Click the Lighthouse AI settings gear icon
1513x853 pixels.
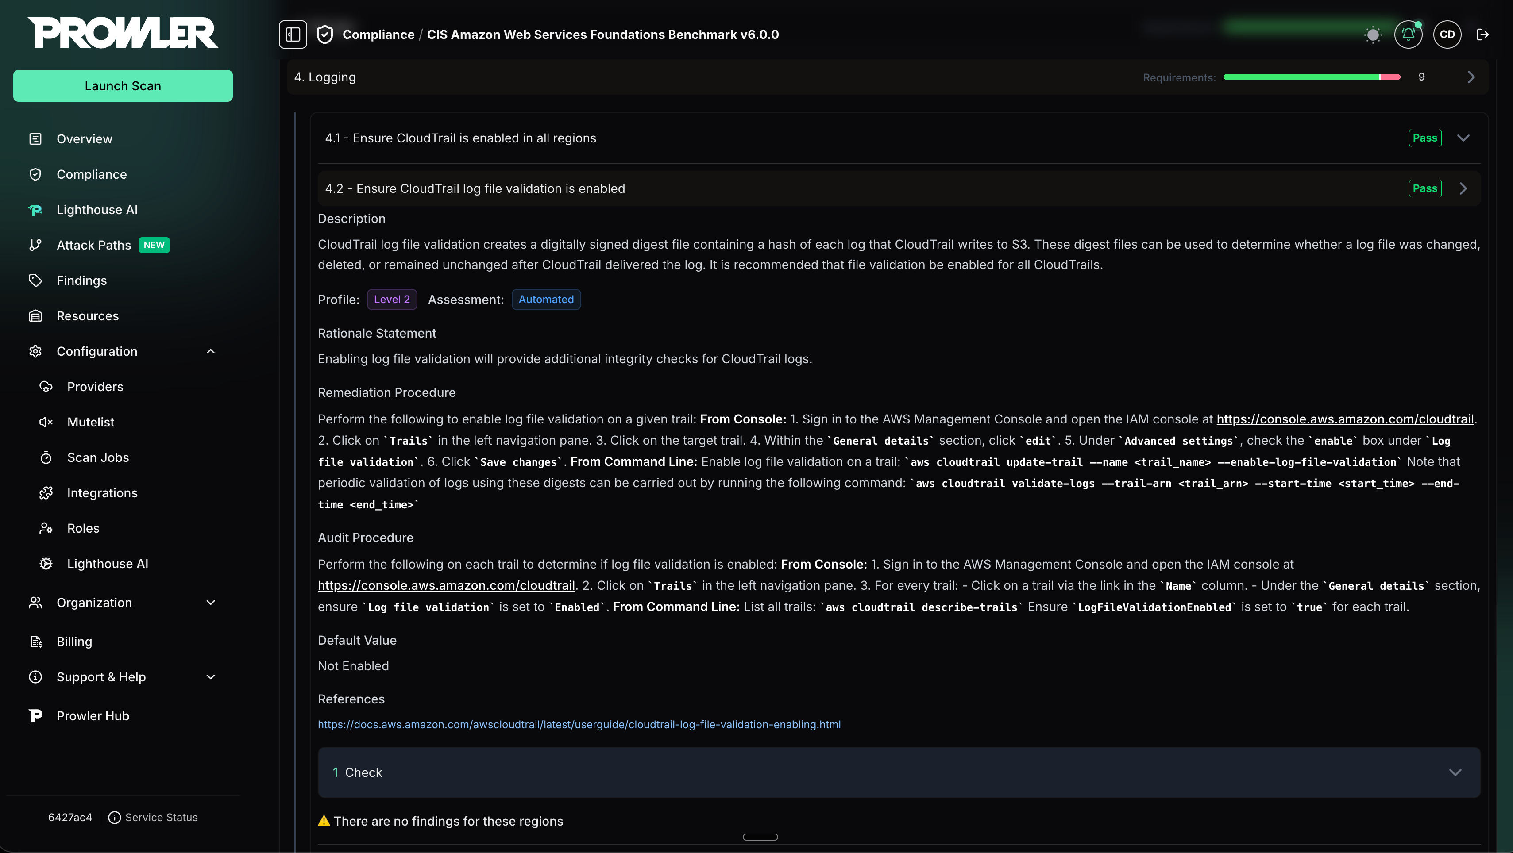coord(46,564)
